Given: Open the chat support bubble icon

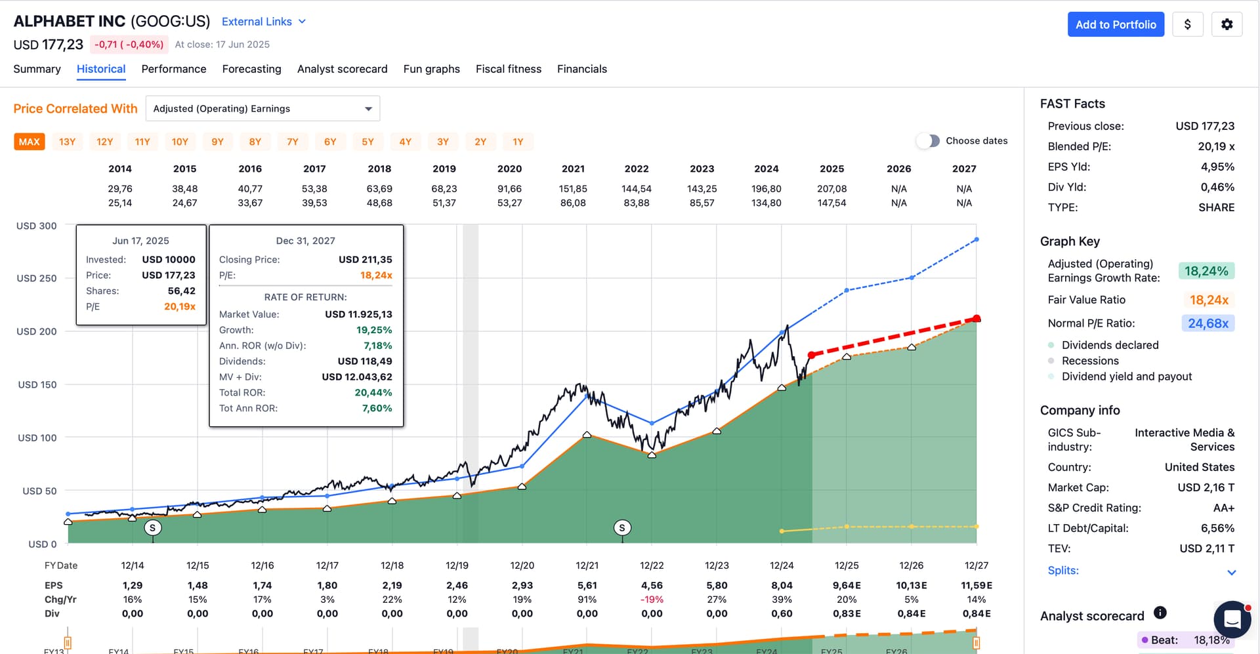Looking at the screenshot, I should 1232,619.
